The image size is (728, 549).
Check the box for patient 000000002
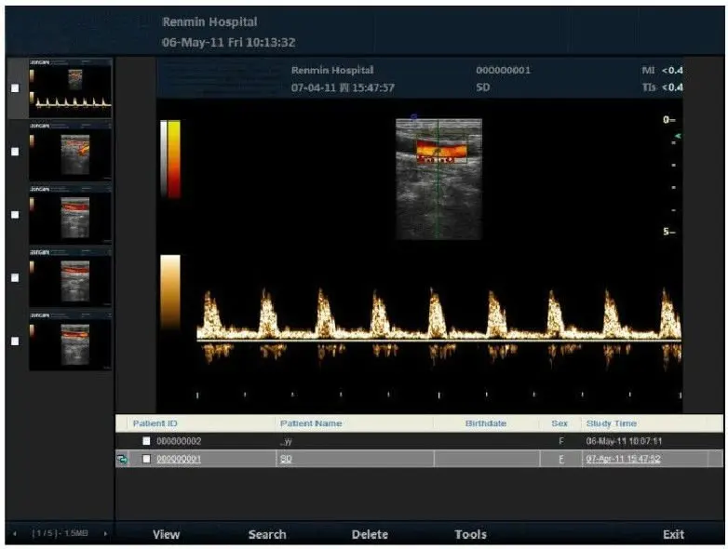tap(146, 441)
